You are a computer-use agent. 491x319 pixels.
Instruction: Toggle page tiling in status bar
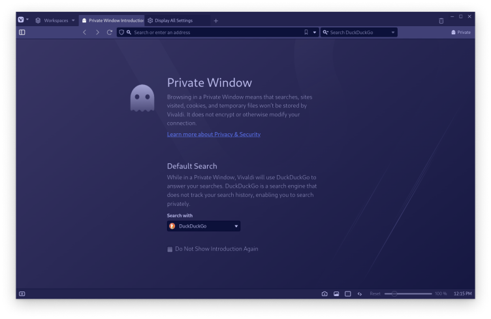point(348,294)
